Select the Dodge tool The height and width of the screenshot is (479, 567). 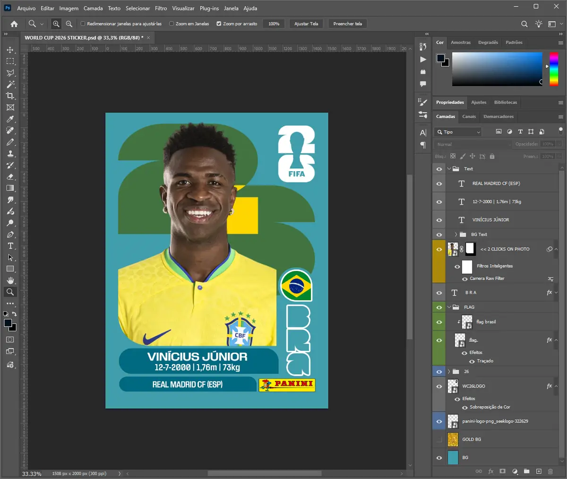10,223
